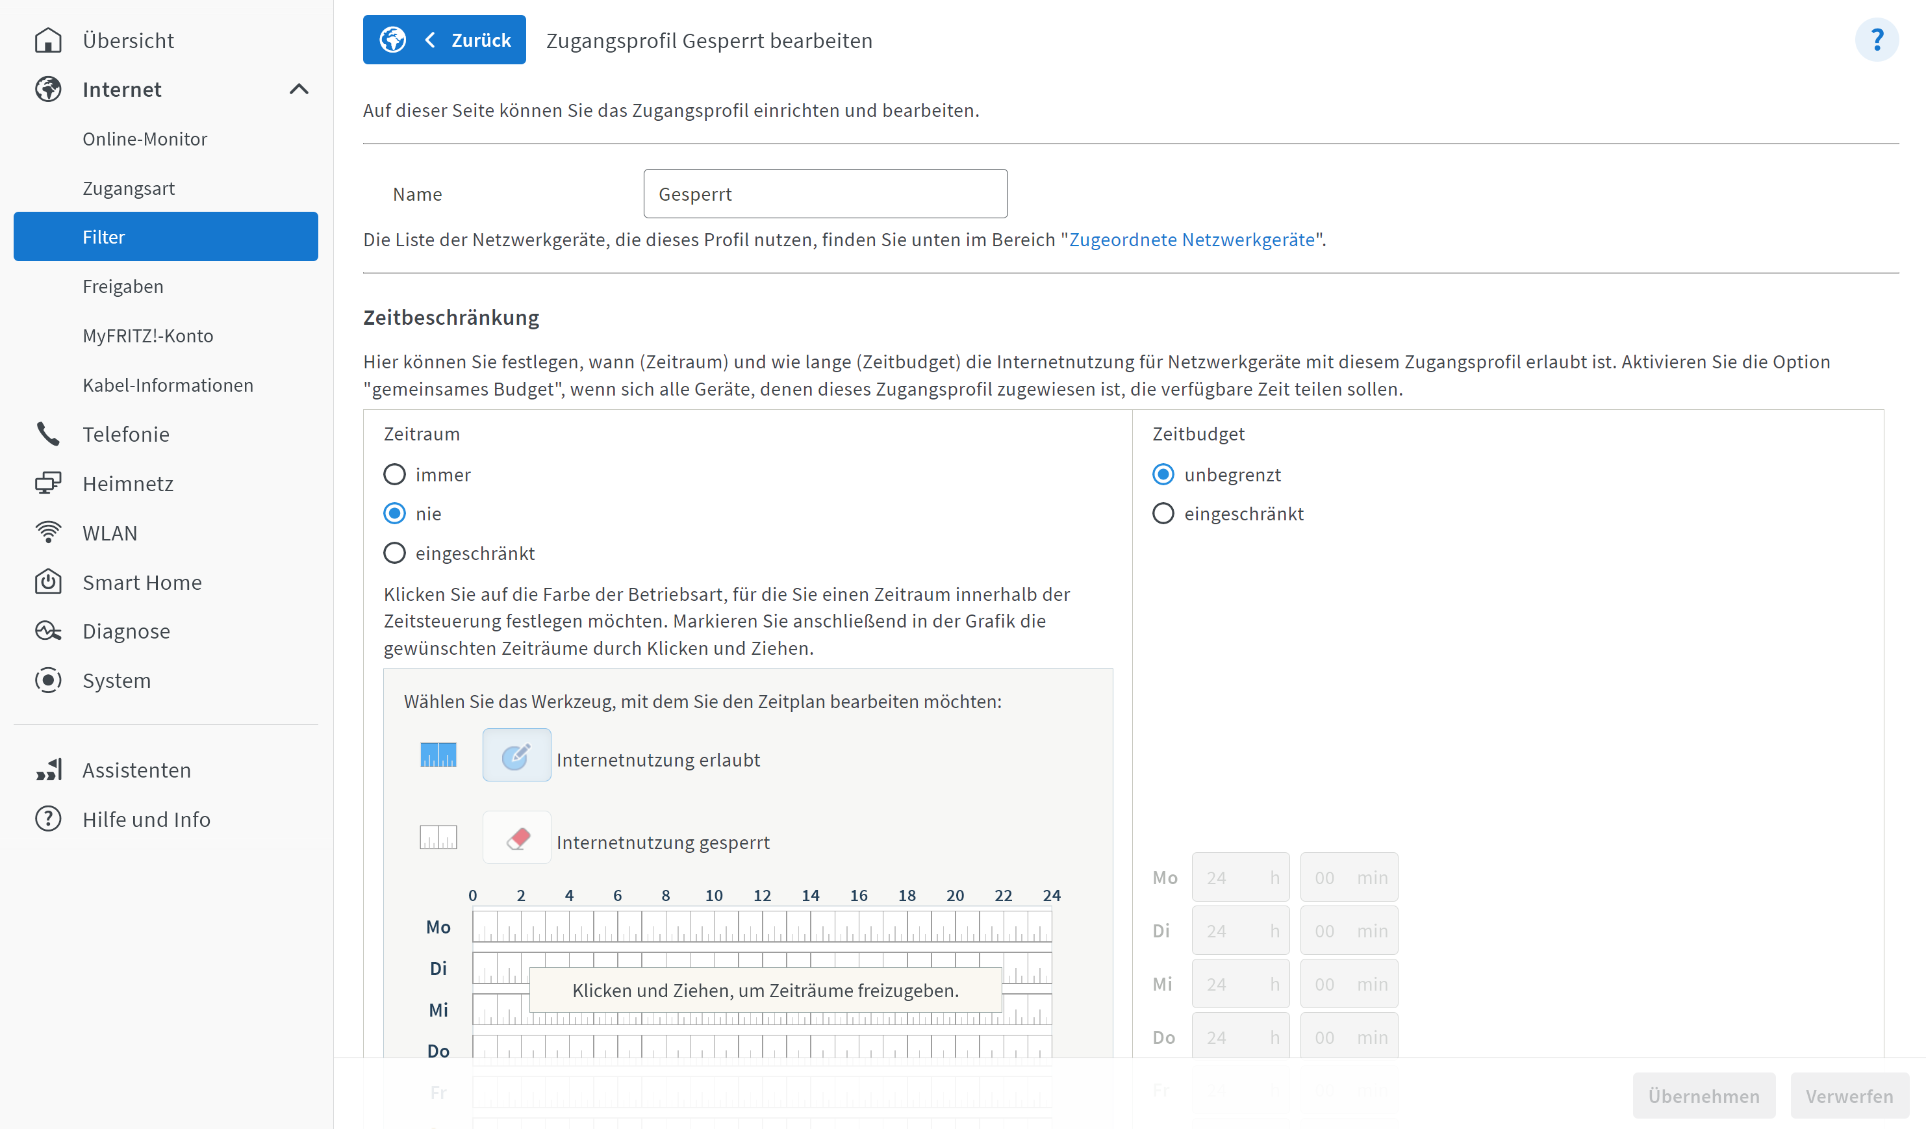Click the WLAN wifi icon
Image resolution: width=1926 pixels, height=1129 pixels.
click(48, 532)
